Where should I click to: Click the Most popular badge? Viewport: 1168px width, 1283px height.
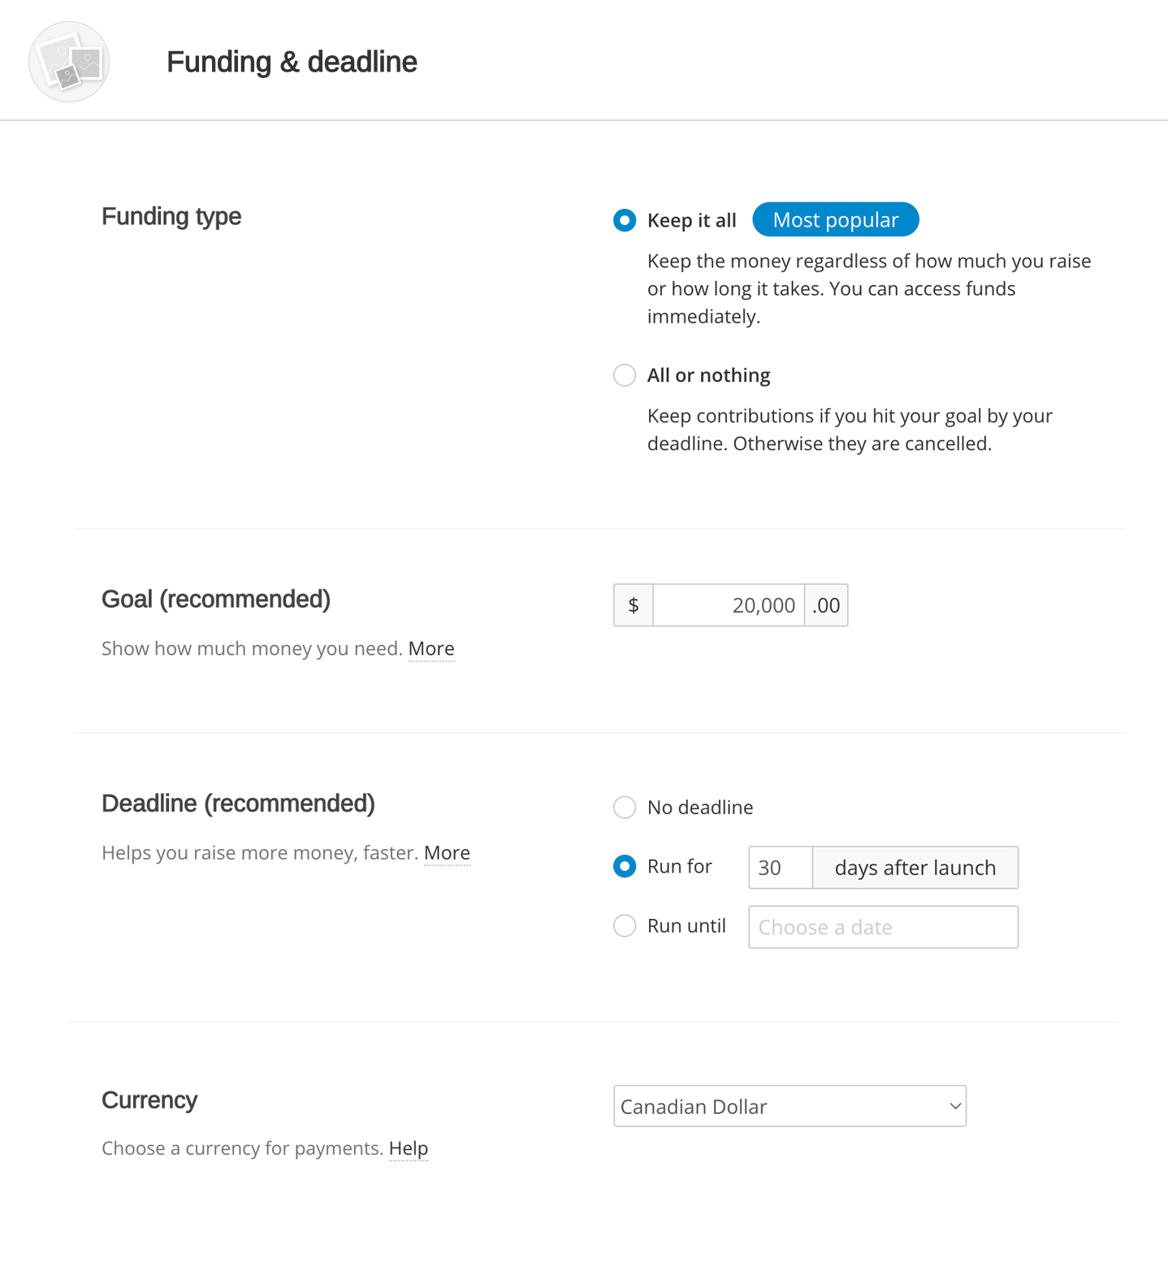pyautogui.click(x=836, y=219)
